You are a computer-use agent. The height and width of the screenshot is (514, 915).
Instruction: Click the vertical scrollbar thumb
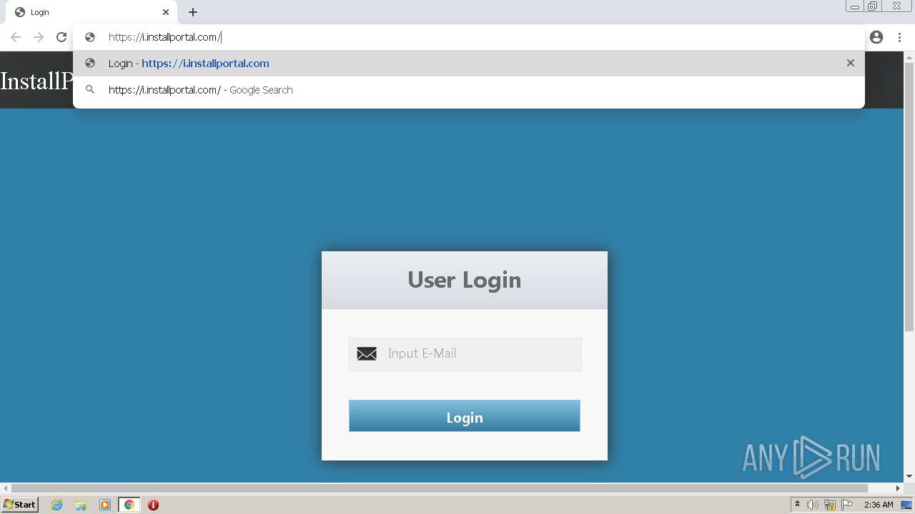pyautogui.click(x=909, y=196)
